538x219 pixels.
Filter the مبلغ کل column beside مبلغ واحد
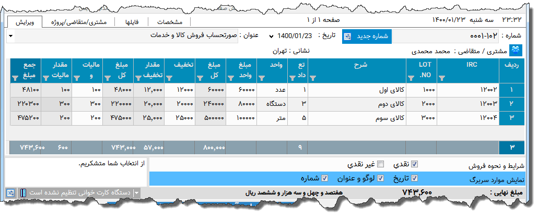[x=200, y=79]
